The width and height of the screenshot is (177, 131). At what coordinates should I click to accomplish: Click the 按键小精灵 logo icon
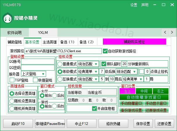[8, 18]
